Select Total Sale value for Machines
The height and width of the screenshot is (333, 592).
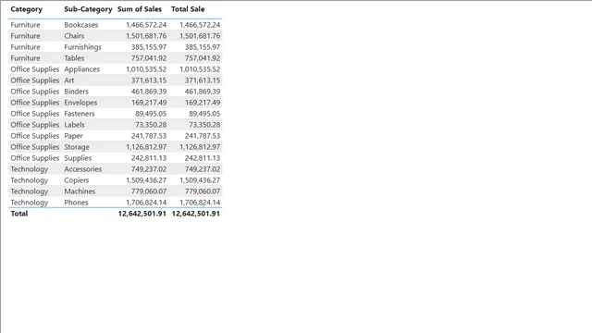click(203, 191)
